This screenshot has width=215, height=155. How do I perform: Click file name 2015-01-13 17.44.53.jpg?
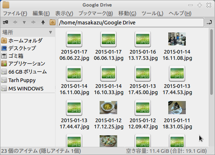click(x=177, y=89)
